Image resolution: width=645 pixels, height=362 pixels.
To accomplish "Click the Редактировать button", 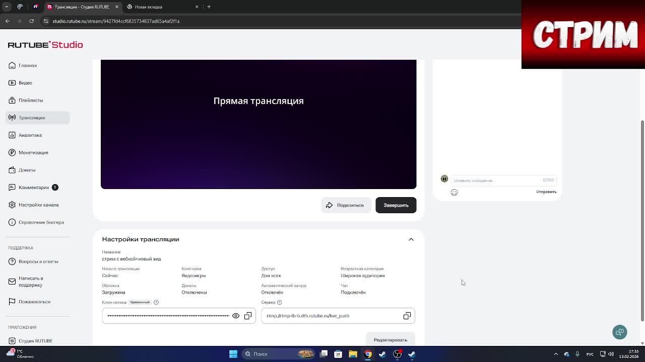I will coord(391,340).
